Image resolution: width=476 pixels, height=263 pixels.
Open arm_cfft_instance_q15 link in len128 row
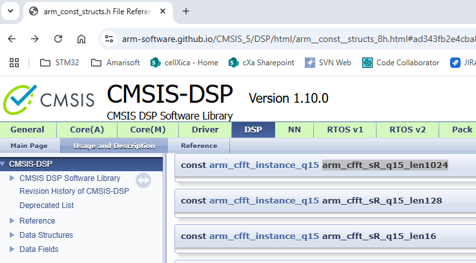point(264,201)
